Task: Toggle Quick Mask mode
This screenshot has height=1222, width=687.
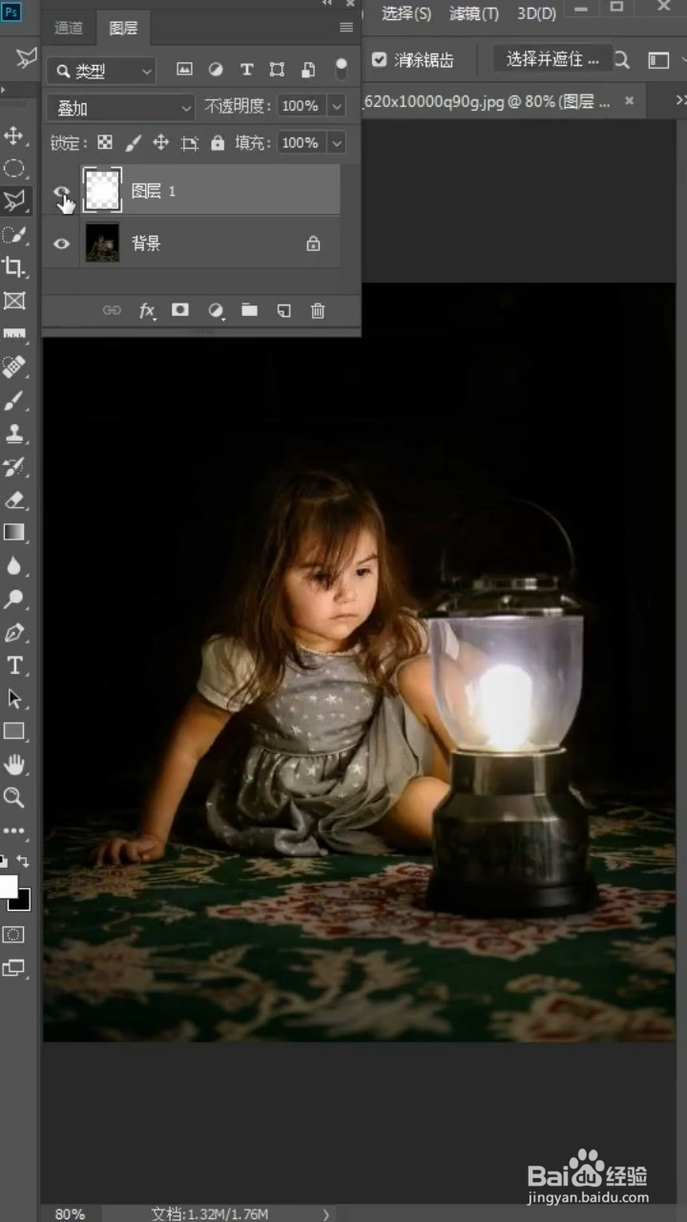Action: click(x=13, y=934)
